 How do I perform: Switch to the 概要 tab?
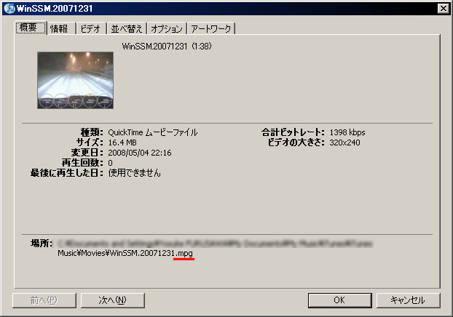tap(31, 28)
